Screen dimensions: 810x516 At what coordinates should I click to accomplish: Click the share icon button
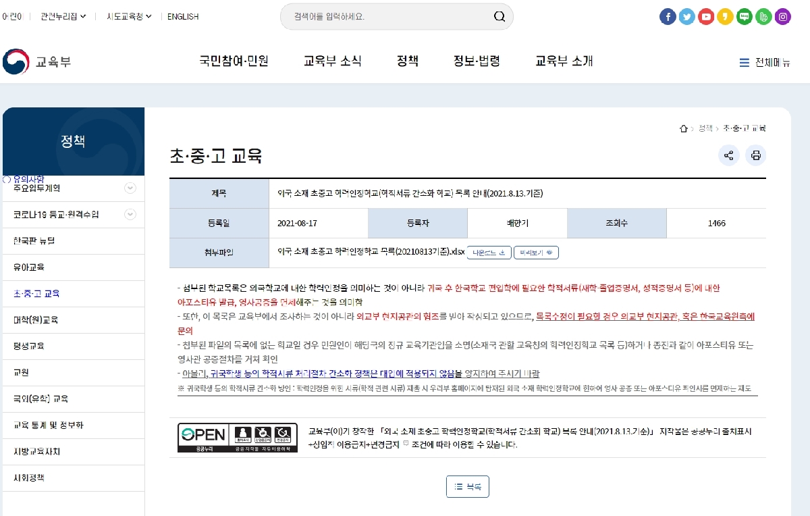tap(728, 156)
